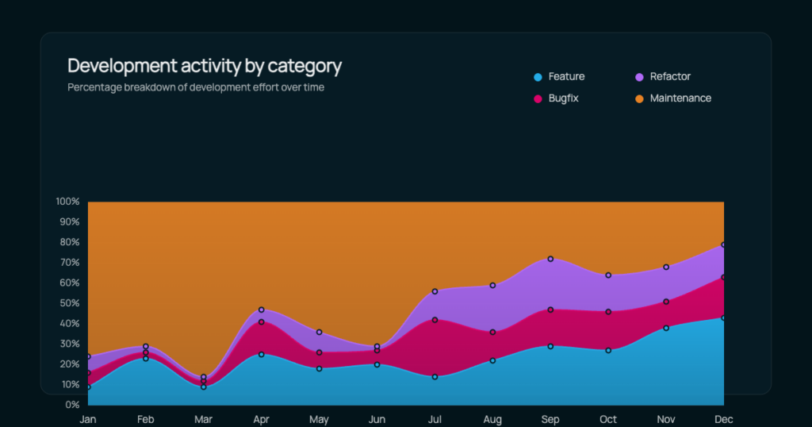Viewport: 812px width, 427px height.
Task: Select the Feature data point for Jan
Action: click(x=88, y=387)
